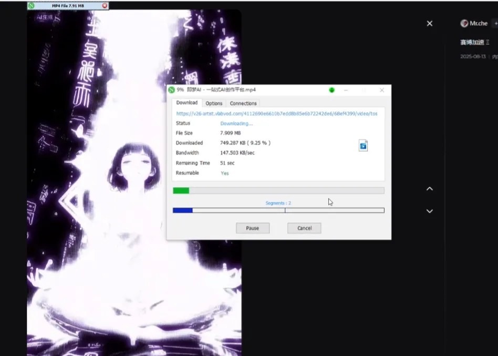
Task: Close the floating MP4 File download bar
Action: (105, 6)
